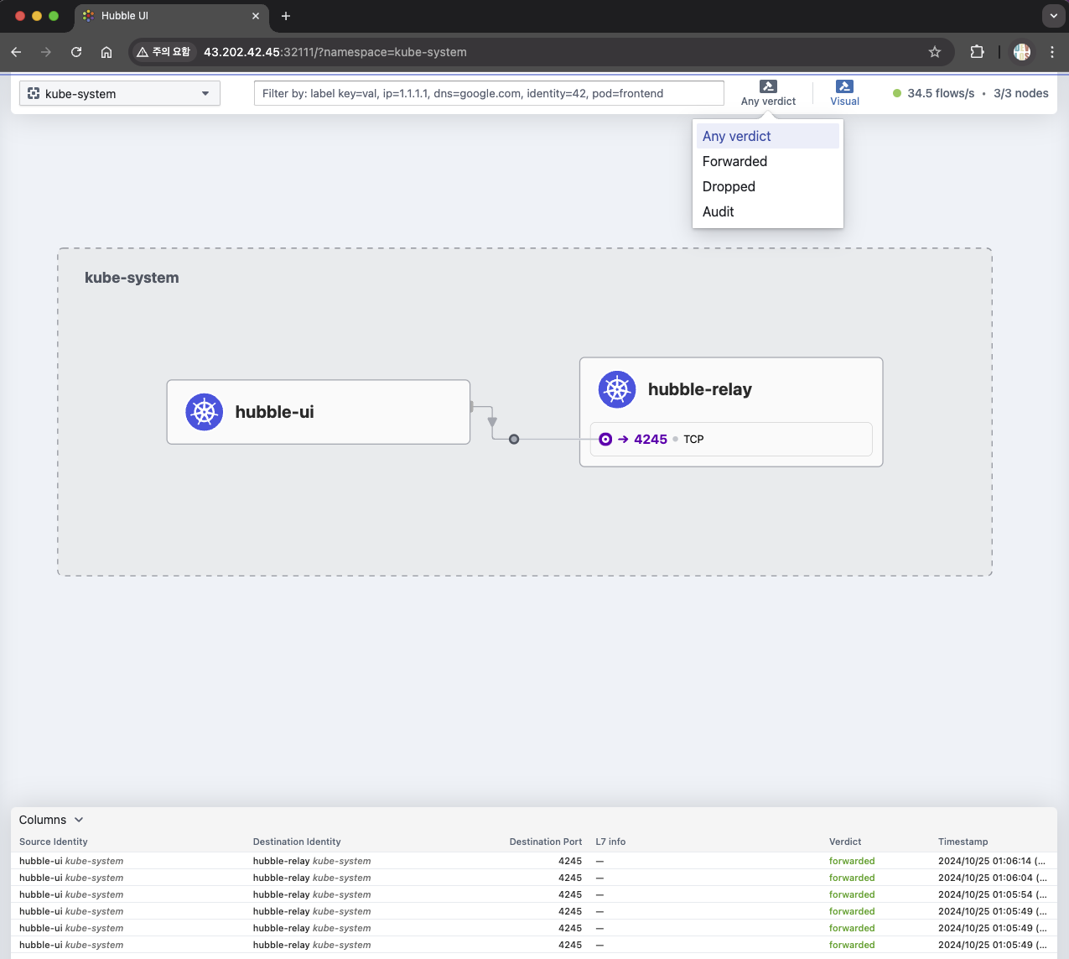
Task: Open the browser extensions puzzle icon
Action: tap(977, 52)
